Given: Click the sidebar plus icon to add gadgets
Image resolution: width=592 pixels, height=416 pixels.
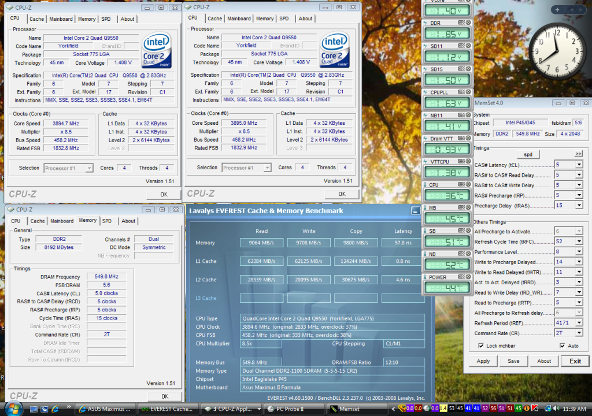Looking at the screenshot, I should (x=557, y=10).
